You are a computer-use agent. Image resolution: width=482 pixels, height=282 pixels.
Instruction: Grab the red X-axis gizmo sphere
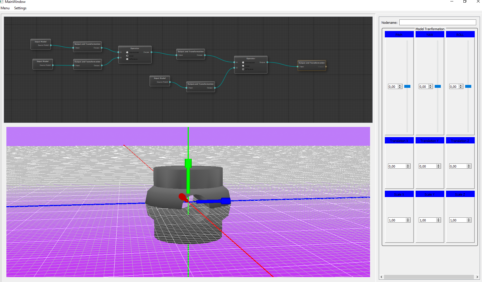(x=182, y=197)
